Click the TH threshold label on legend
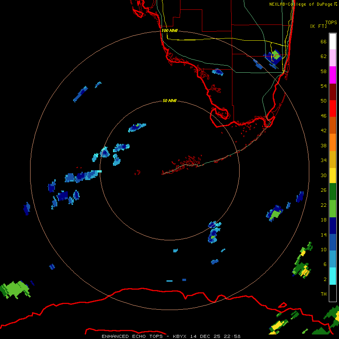 [324, 294]
